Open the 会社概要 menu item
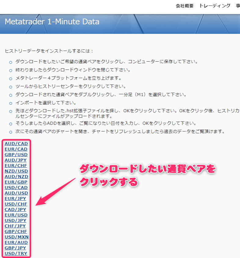The width and height of the screenshot is (240, 258). [x=184, y=6]
